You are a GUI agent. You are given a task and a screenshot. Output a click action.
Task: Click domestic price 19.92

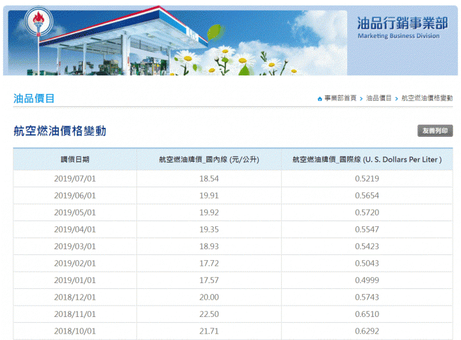coord(209,212)
